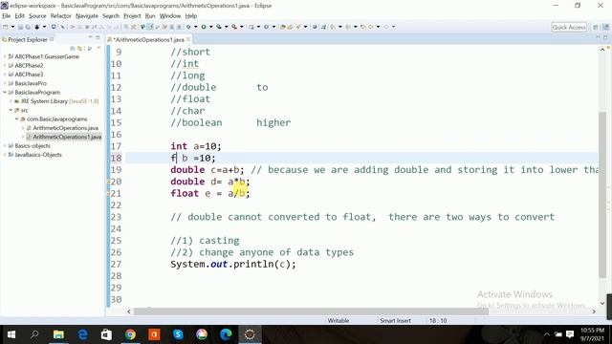The image size is (612, 344).
Task: Open the Windows Start menu
Action: pyautogui.click(x=11, y=334)
